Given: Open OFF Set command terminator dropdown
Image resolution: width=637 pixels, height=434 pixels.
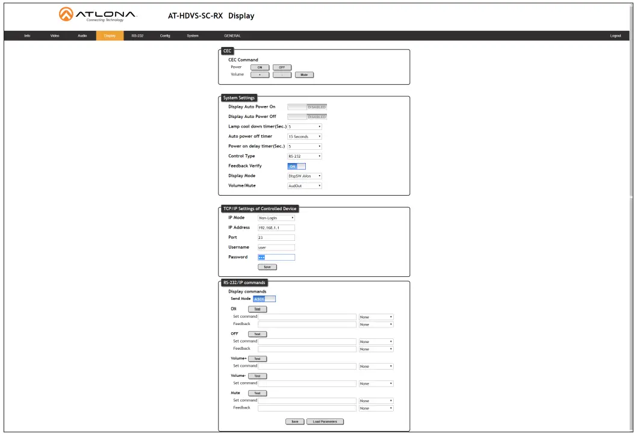Looking at the screenshot, I should pos(376,342).
